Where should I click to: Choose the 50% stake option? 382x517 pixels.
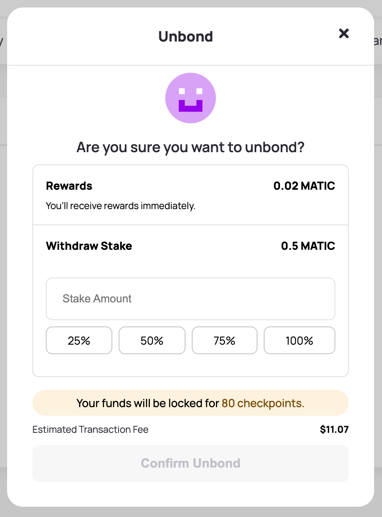pos(152,340)
